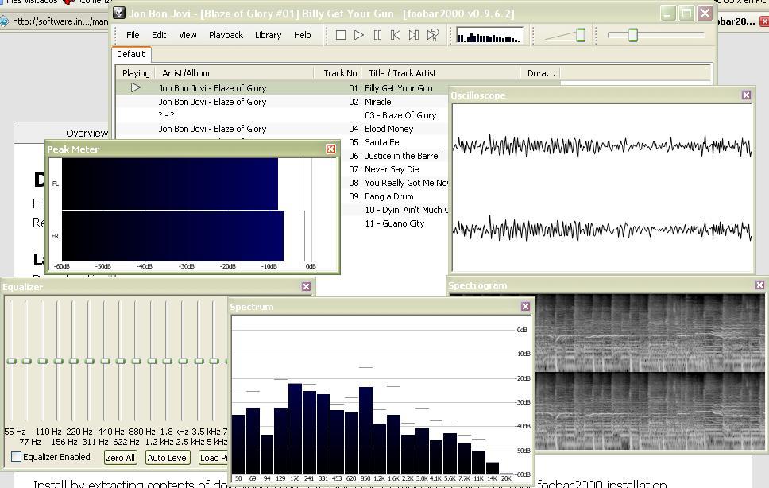Click the Next track icon
Image resolution: width=769 pixels, height=488 pixels.
(413, 34)
